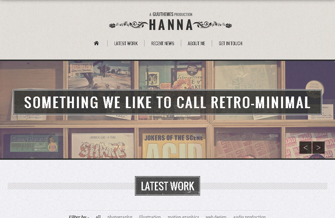Filter portfolio by motion graphics
The width and height of the screenshot is (335, 218).
[x=183, y=216]
